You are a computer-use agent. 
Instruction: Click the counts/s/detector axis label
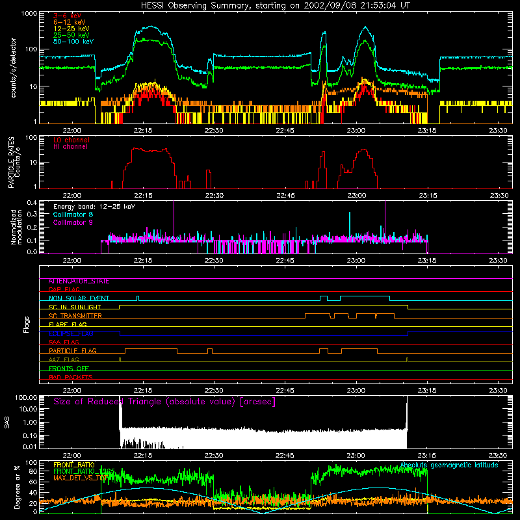click(13, 68)
